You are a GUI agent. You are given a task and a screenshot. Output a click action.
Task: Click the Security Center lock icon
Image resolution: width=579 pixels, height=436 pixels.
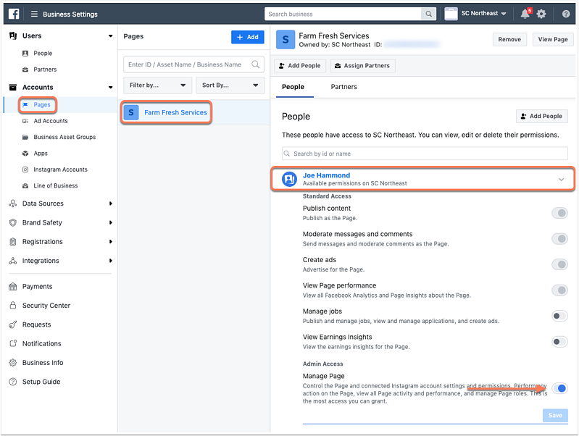[x=13, y=306]
